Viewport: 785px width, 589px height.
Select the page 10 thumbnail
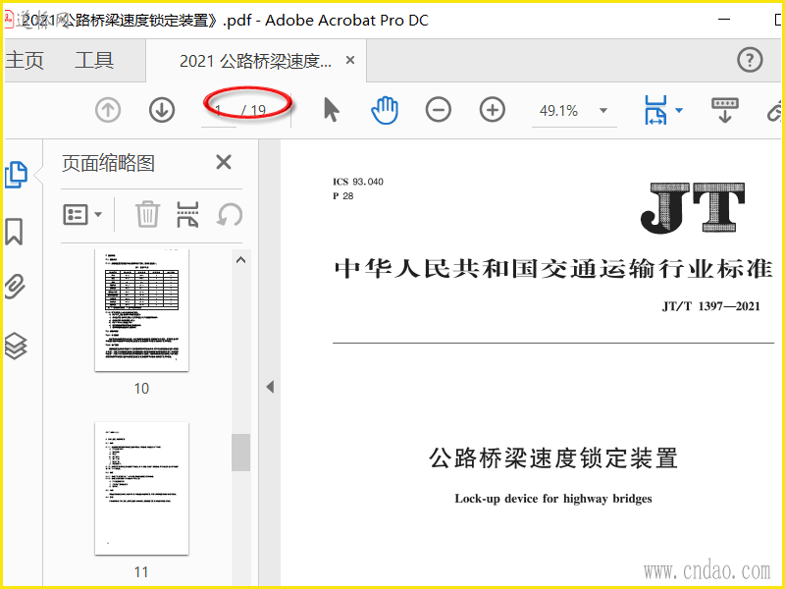coord(141,310)
